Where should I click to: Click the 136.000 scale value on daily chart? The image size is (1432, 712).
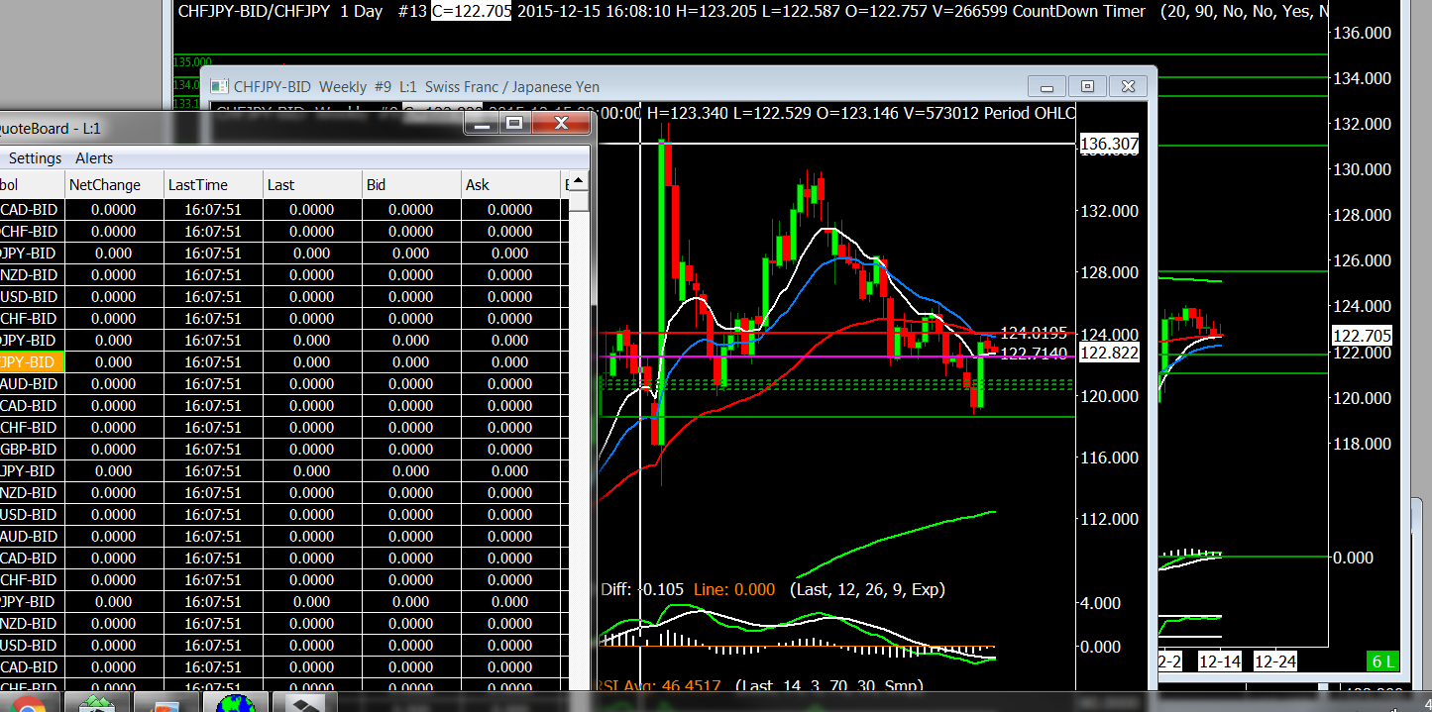1362,33
